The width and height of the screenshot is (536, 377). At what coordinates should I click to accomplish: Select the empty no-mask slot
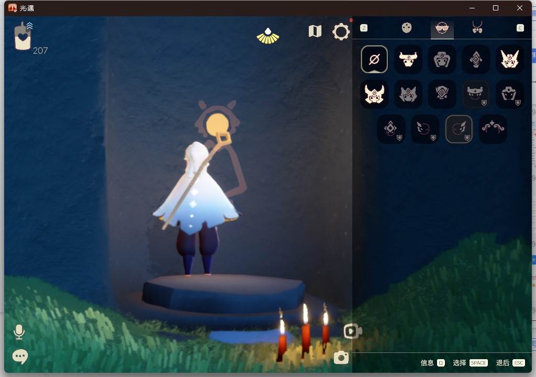374,59
